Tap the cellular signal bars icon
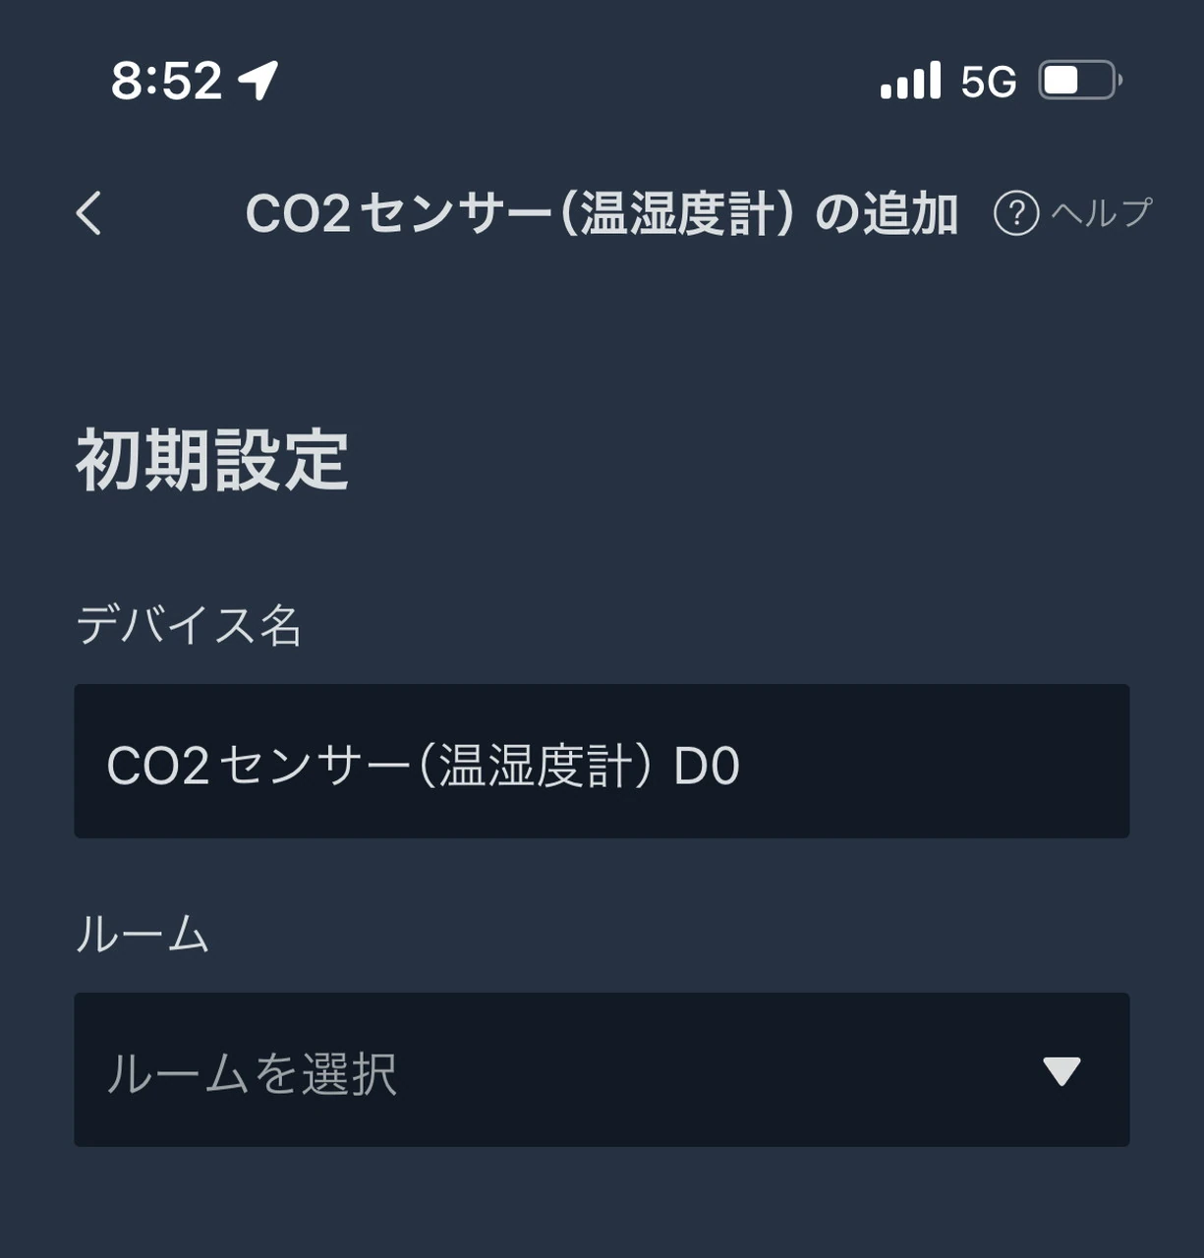 coord(910,82)
